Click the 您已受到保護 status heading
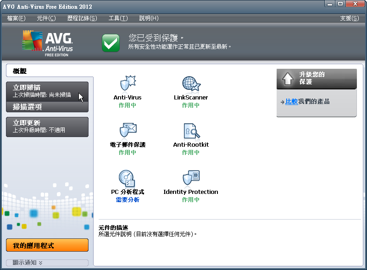 156,38
